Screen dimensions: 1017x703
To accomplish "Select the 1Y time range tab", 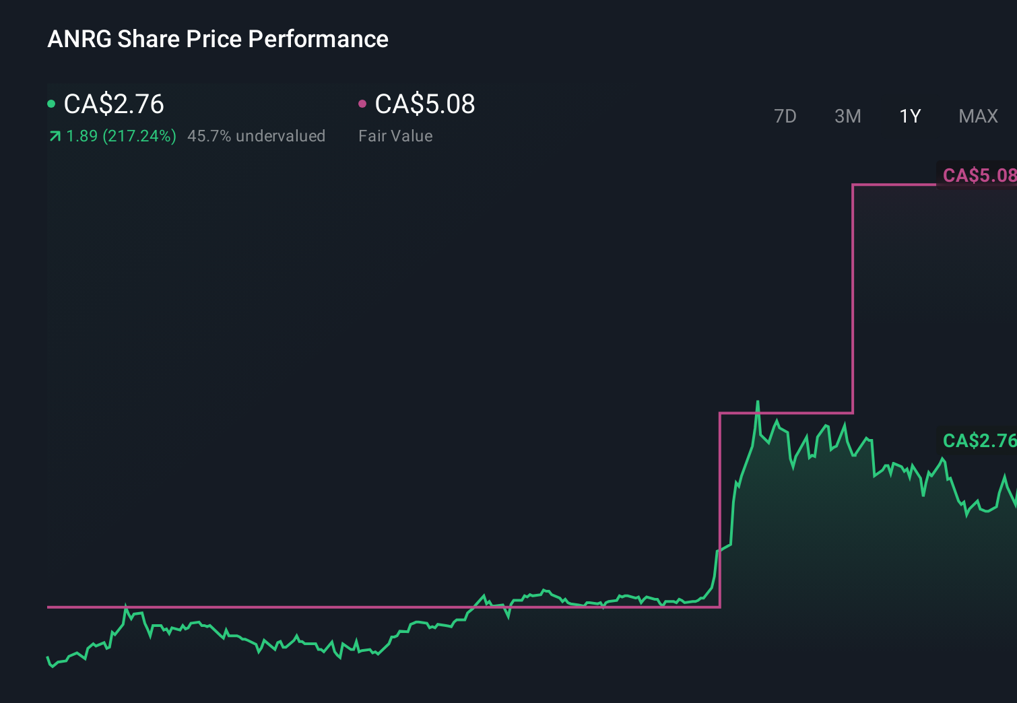I will point(909,116).
